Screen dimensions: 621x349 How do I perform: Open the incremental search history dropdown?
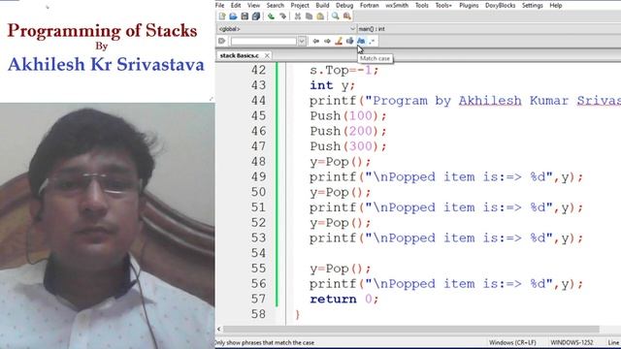[302, 41]
